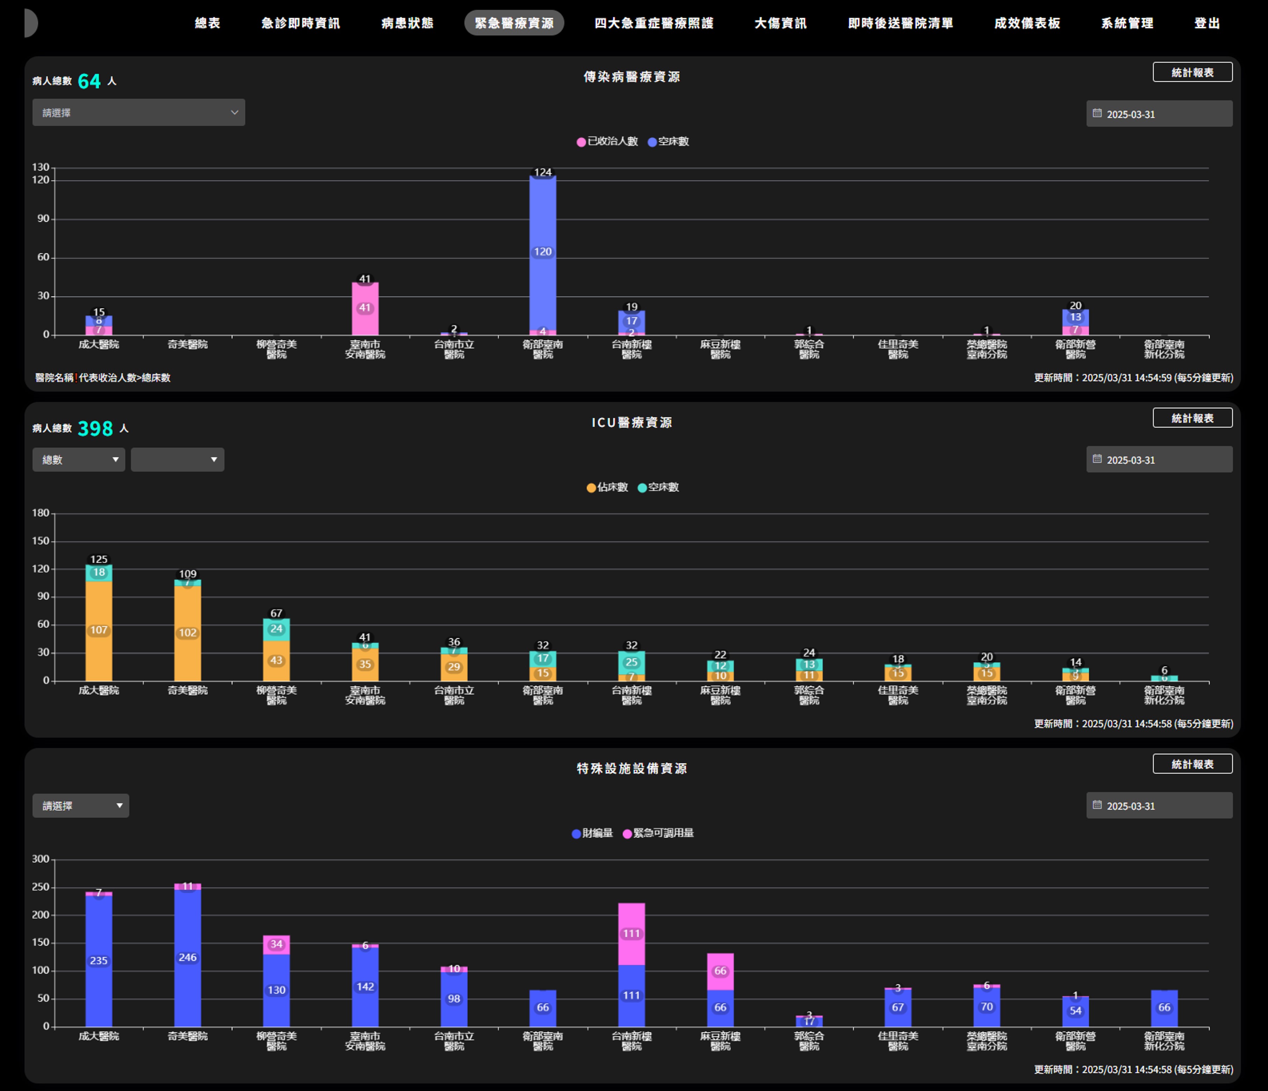Screen dimensions: 1268x1091
Task: Toggle the orange 佔床數 legend item
Action: click(607, 487)
